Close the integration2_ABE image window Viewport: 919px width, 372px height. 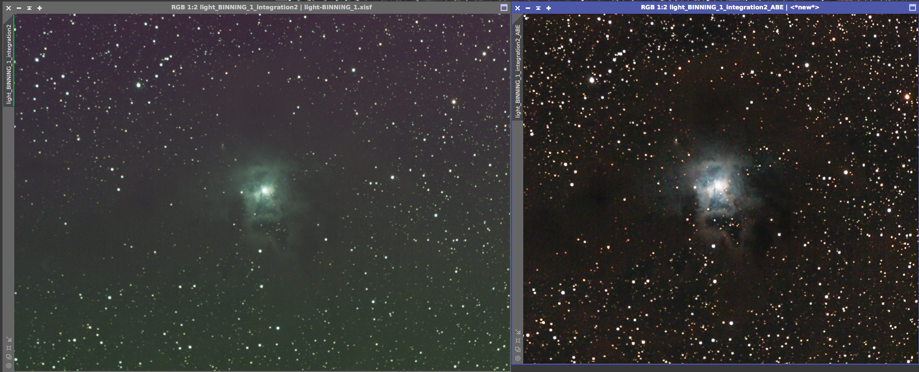click(x=517, y=8)
